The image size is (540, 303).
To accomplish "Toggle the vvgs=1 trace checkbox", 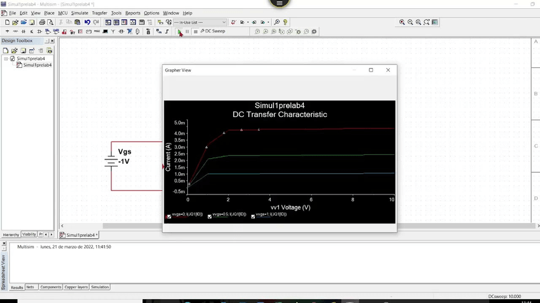I will [x=253, y=217].
